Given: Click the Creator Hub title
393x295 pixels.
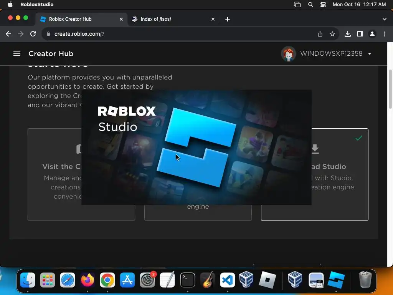Looking at the screenshot, I should tap(51, 54).
